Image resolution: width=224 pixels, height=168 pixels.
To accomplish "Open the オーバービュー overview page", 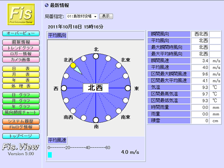I will coord(21,33).
